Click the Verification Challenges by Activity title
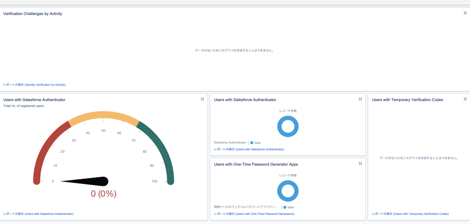This screenshot has height=224, width=470. pos(33,14)
